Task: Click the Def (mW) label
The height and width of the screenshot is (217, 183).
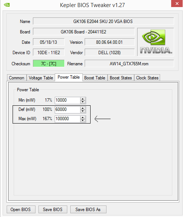Action: pos(27,109)
